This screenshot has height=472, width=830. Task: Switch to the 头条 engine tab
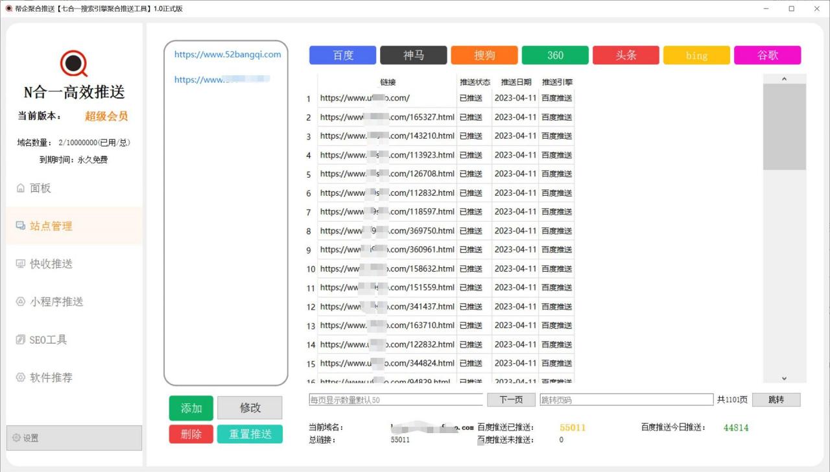coord(626,55)
